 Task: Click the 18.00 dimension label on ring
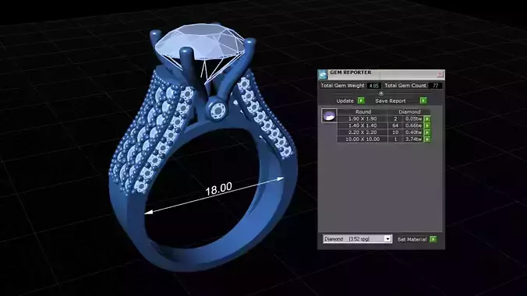(219, 189)
